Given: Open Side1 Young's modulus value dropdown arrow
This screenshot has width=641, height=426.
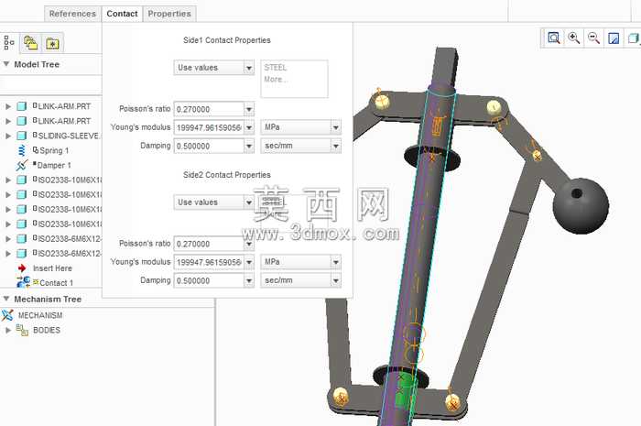Looking at the screenshot, I should coord(249,127).
